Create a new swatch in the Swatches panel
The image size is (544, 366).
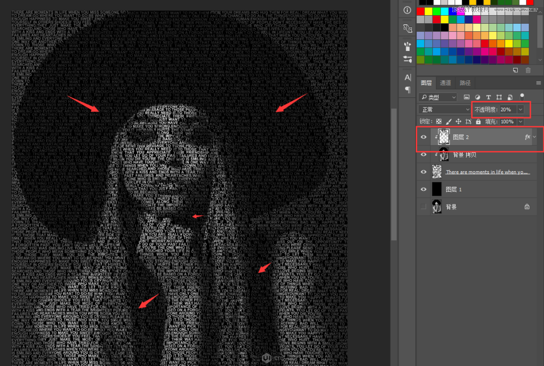tap(516, 70)
